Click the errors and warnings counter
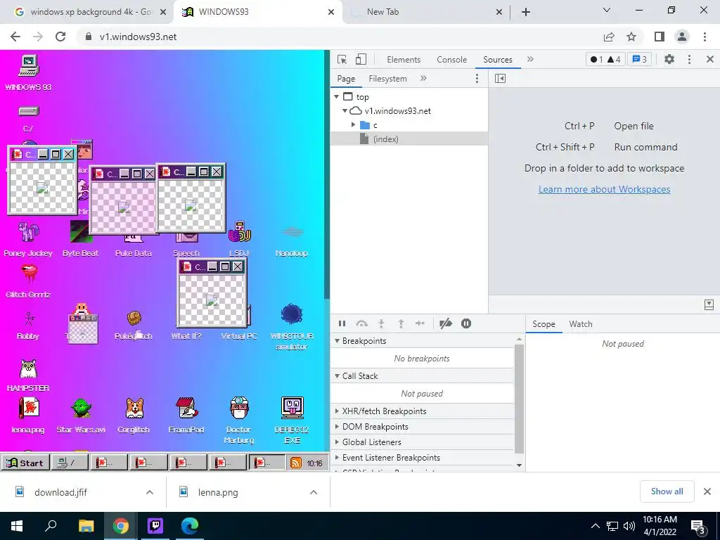Viewport: 720px width, 540px height. pyautogui.click(x=605, y=59)
